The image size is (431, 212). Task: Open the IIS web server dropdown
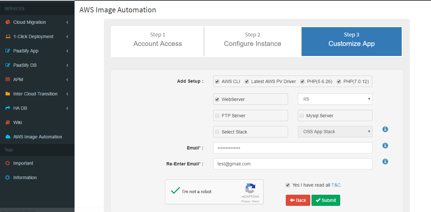click(335, 99)
